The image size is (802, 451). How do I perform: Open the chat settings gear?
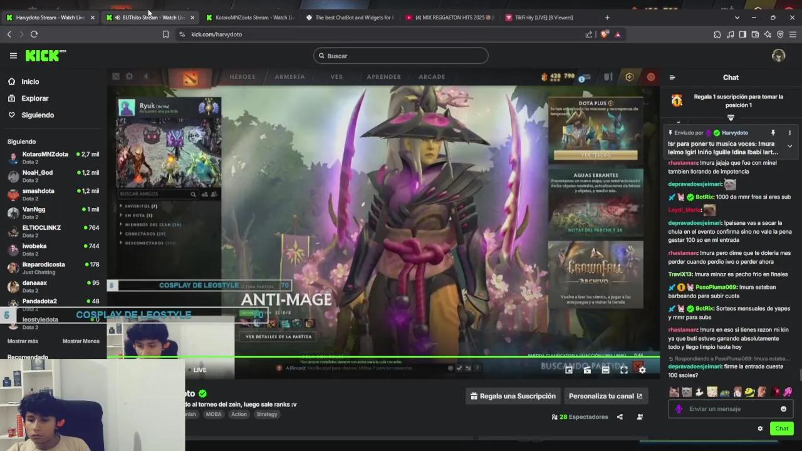pos(760,429)
